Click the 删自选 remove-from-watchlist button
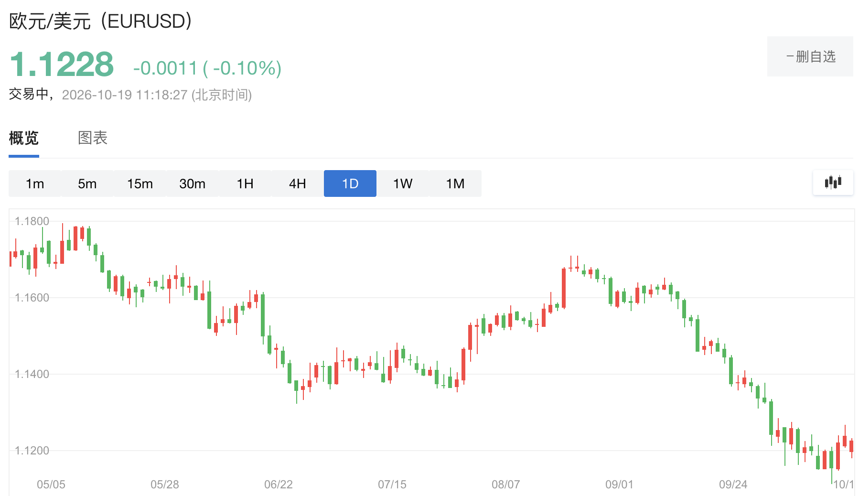 click(x=810, y=56)
